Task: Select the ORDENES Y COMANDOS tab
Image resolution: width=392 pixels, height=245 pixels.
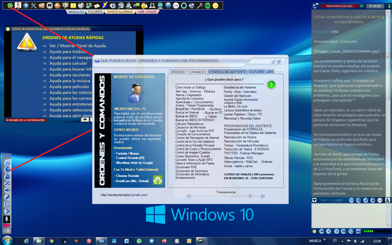Action: click(x=188, y=72)
